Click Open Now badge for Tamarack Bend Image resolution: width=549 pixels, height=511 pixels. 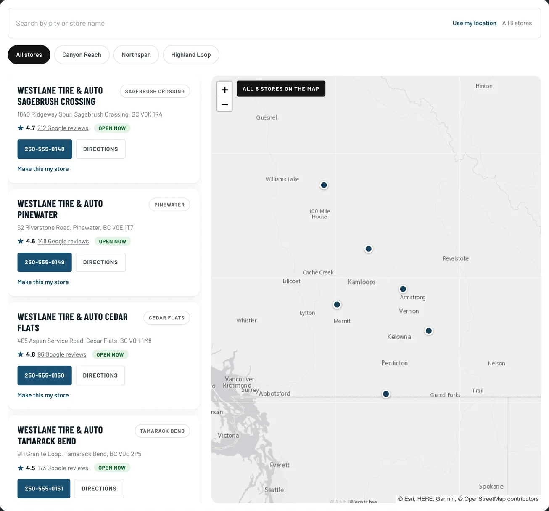[112, 468]
